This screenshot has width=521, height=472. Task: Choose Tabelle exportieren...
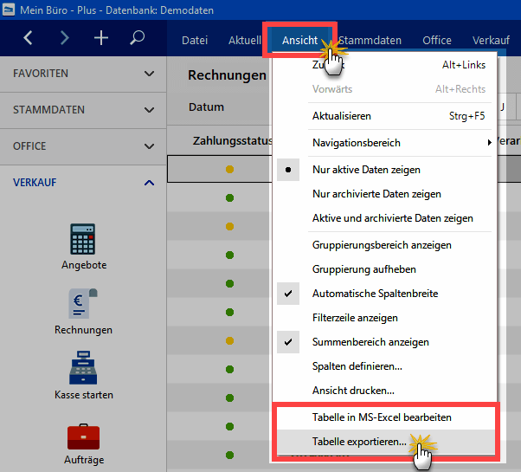(384, 442)
